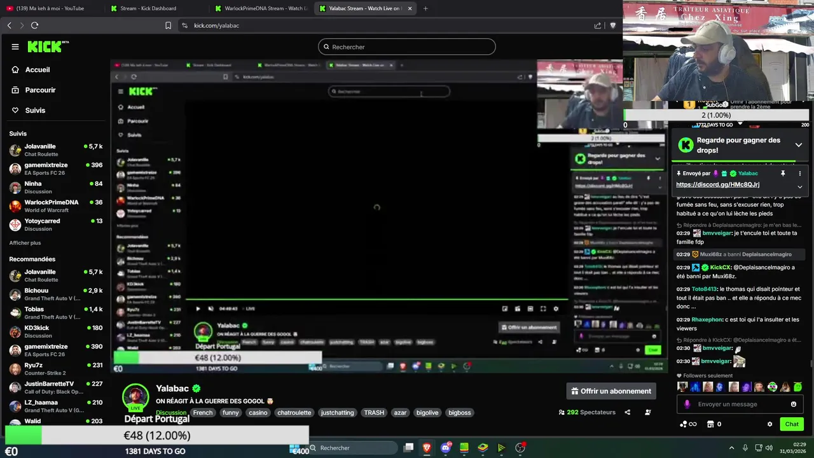Screen dimensions: 814x458
Task: Expand the pinned message chevron
Action: (799, 186)
